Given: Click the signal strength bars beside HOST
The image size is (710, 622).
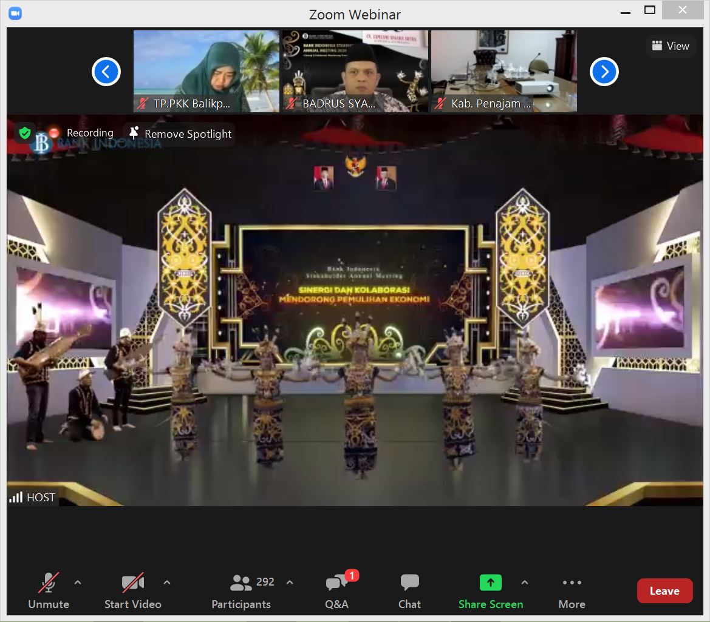Looking at the screenshot, I should pyautogui.click(x=16, y=498).
